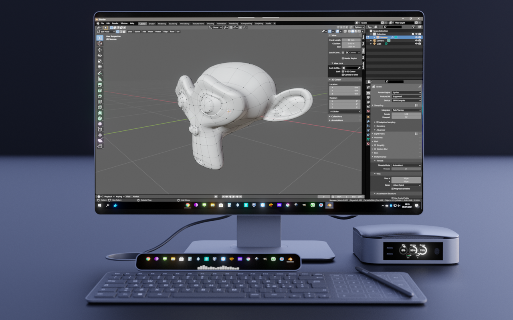
Task: Select the Loop Cut tool
Action: (x=100, y=101)
